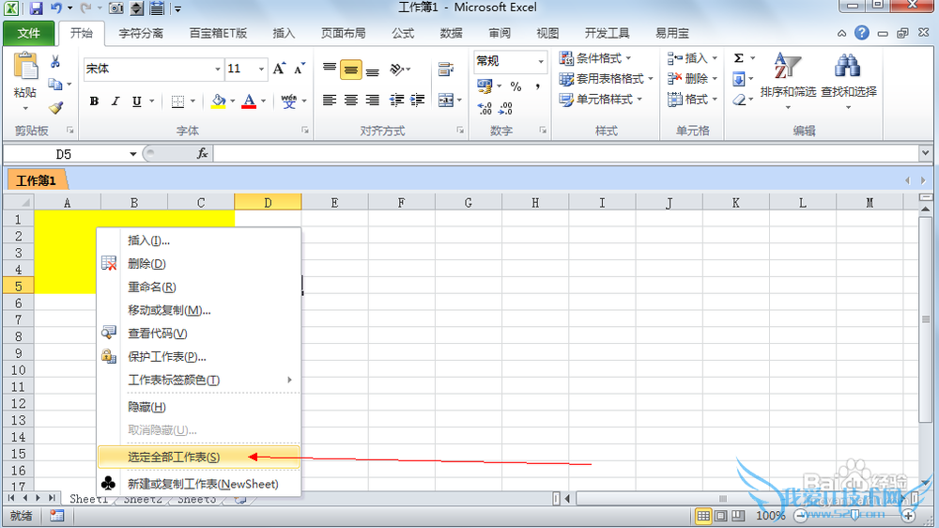Increase indent of cell content
The height and width of the screenshot is (528, 939).
[418, 101]
